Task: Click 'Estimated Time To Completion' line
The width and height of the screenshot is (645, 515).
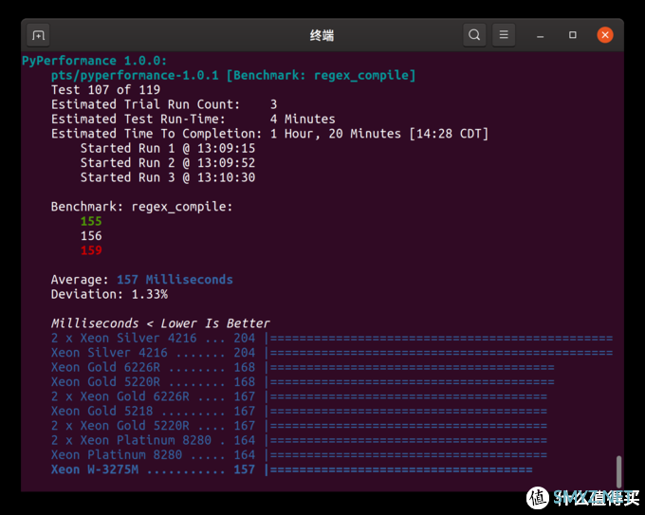Action: (269, 134)
